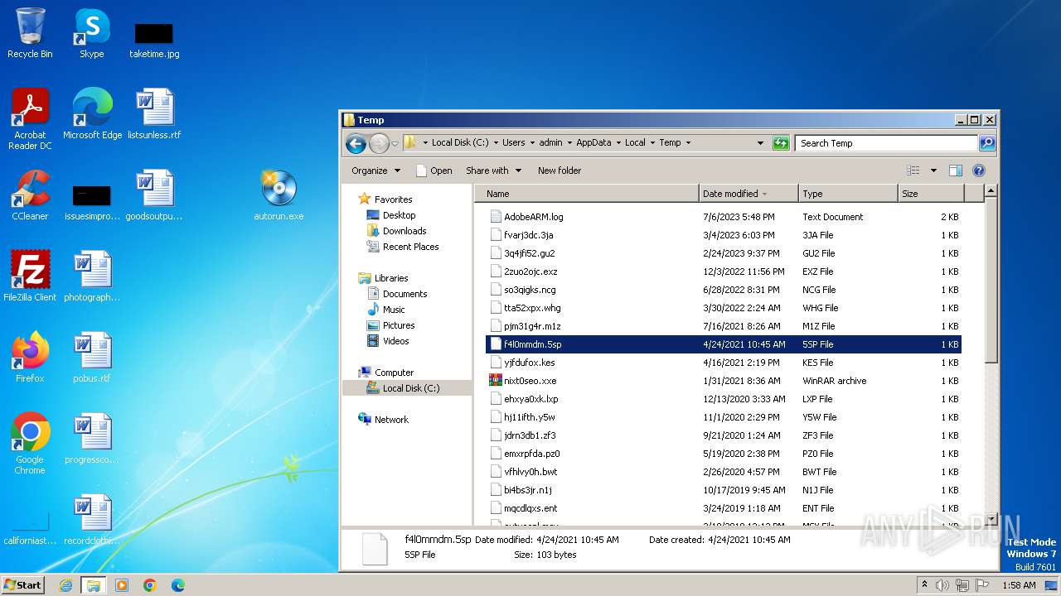Viewport: 1061px width, 596px height.
Task: Click the Local breadcrumb segment
Action: [635, 143]
